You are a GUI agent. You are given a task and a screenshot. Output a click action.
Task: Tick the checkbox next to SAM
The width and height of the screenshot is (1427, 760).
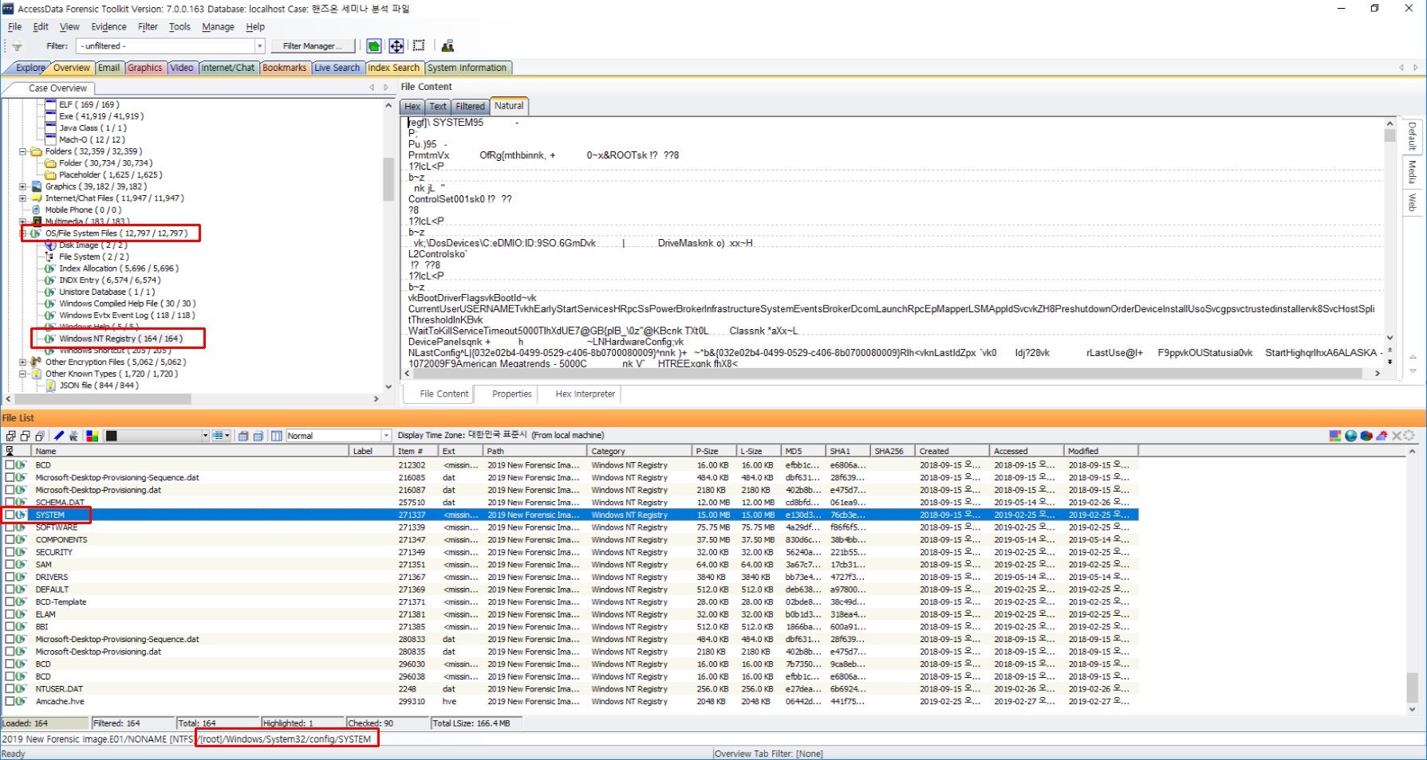point(10,565)
